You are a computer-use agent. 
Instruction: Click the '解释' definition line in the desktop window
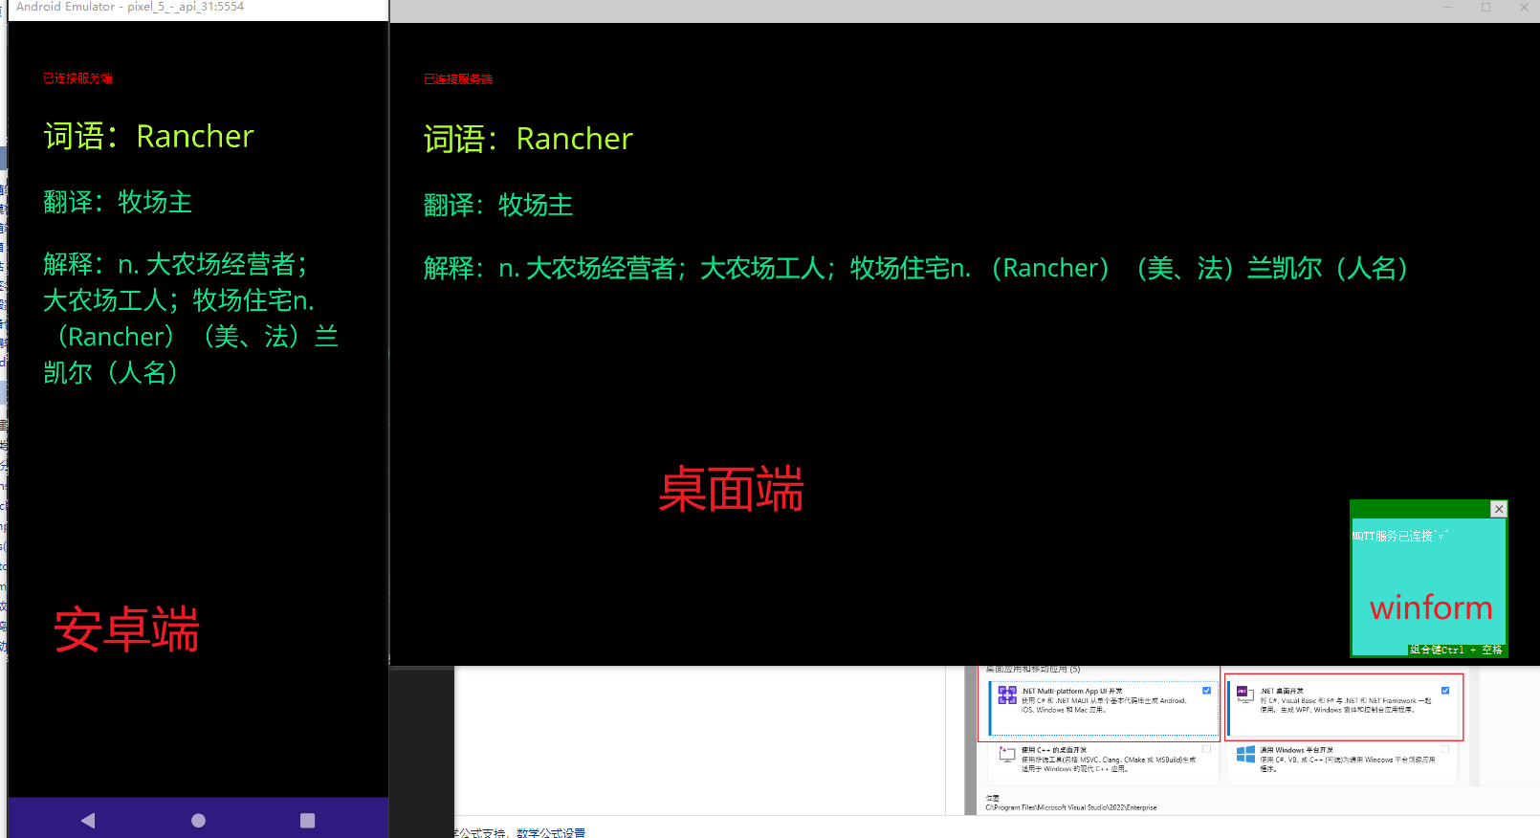[916, 268]
